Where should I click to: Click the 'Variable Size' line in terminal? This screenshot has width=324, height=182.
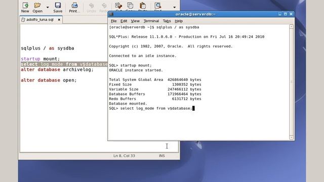(x=155, y=89)
